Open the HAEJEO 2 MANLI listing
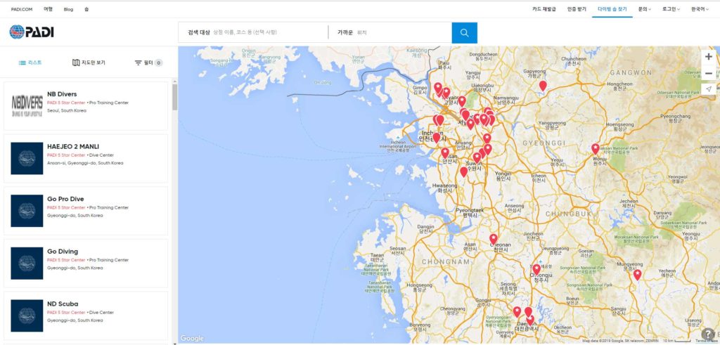Screen dimensions: 720x345 86,159
